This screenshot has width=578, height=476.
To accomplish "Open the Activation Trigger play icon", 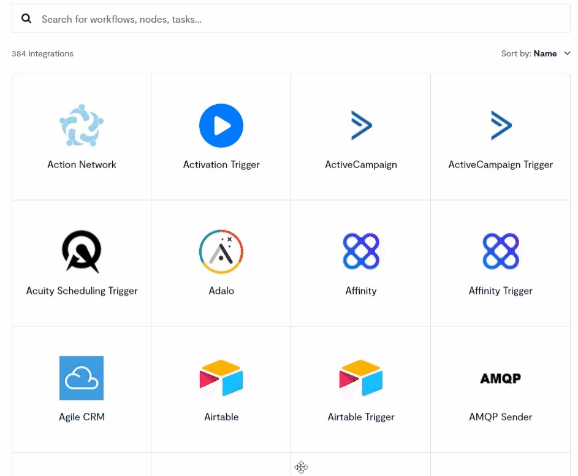I will pos(221,126).
